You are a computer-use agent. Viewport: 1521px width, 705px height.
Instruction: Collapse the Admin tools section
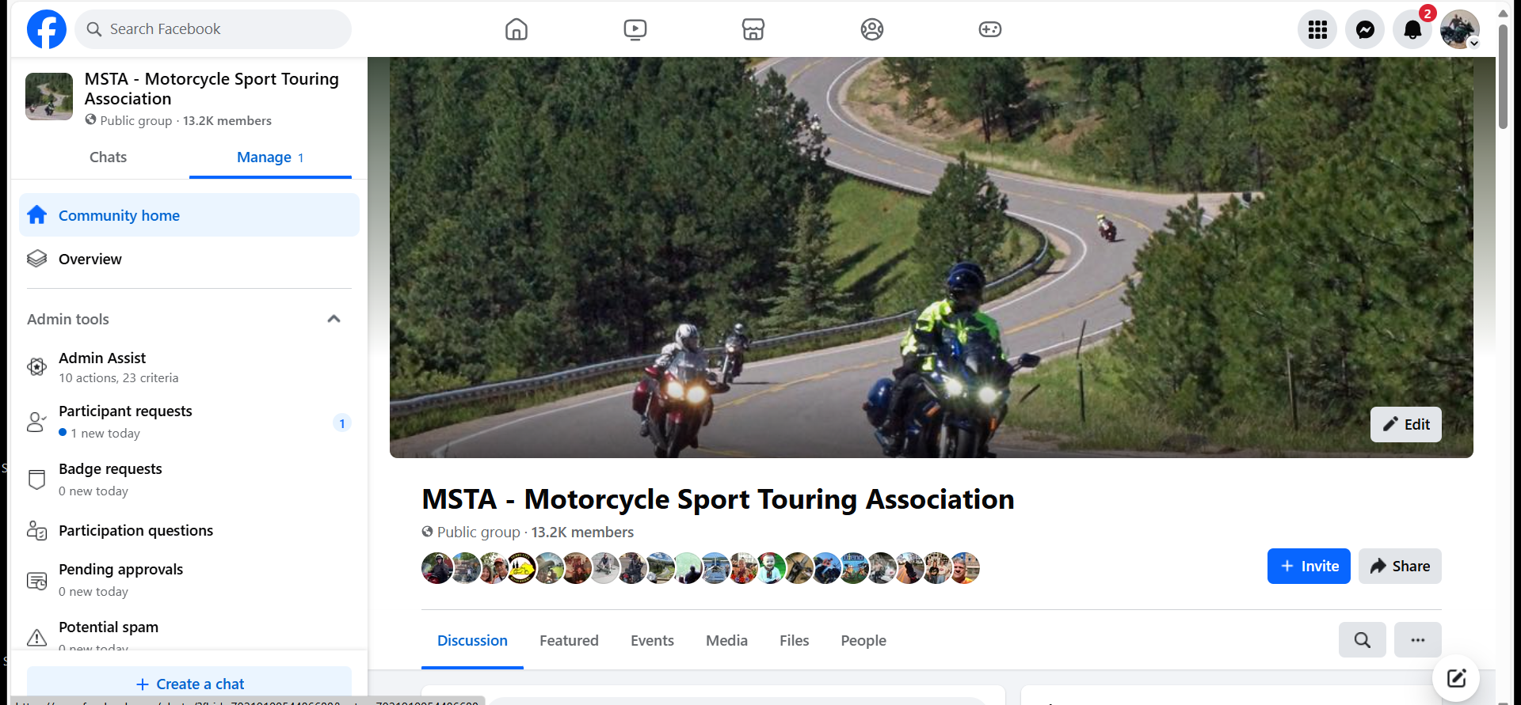334,319
